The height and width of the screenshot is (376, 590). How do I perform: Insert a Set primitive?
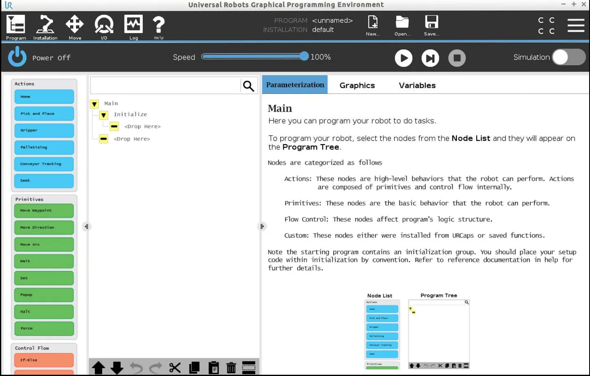click(x=44, y=278)
